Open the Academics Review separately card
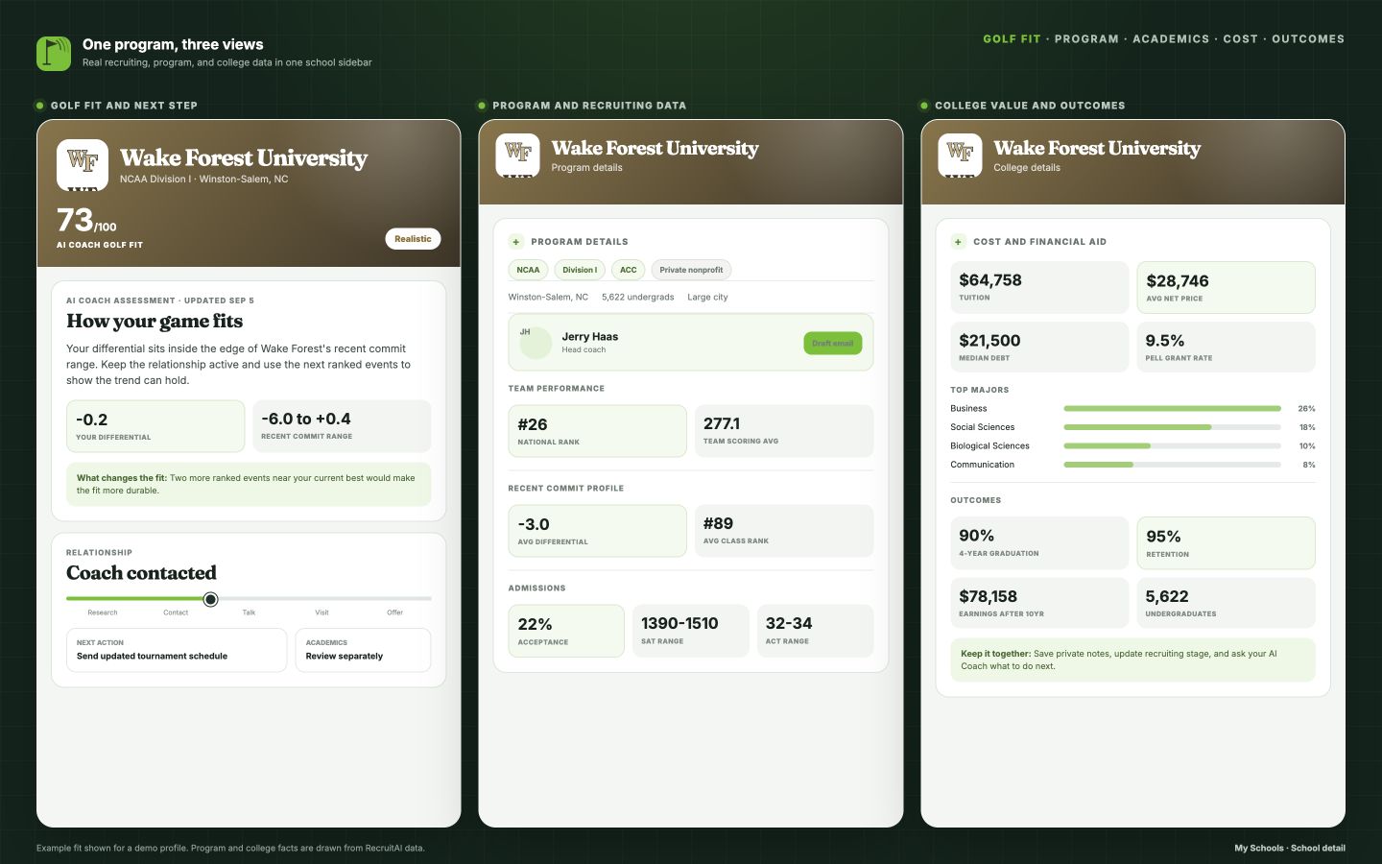The height and width of the screenshot is (864, 1382). (363, 650)
